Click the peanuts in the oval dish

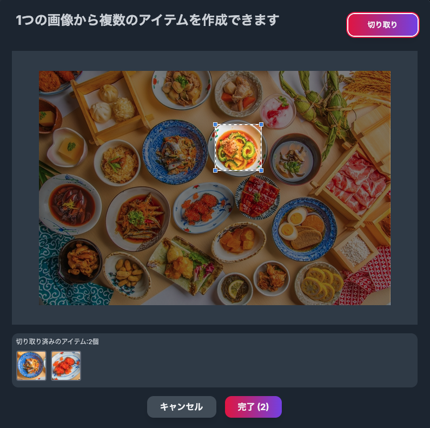point(127,274)
